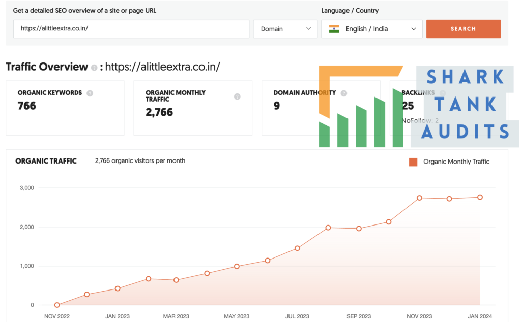Select the JAN 2024 data point on chart
This screenshot has width=521, height=322.
pyautogui.click(x=480, y=197)
